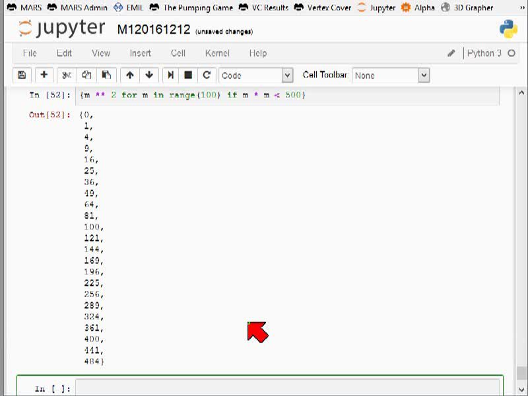Move the selected cell down with arrow
Screen dimensions: 528x396
click(x=149, y=75)
